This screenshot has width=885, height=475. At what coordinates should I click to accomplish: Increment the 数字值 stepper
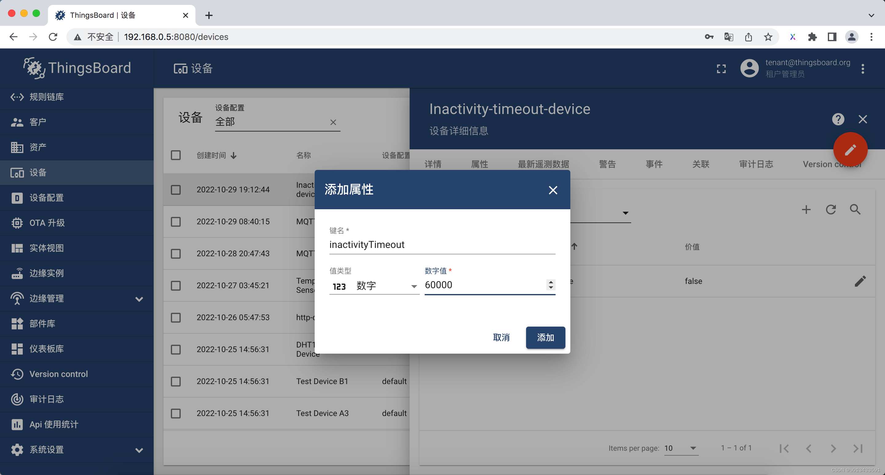click(551, 282)
